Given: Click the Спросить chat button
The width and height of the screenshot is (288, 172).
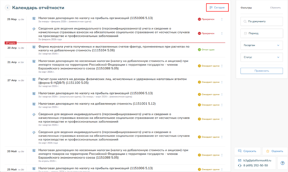Looking at the screenshot, I should coord(247,151).
